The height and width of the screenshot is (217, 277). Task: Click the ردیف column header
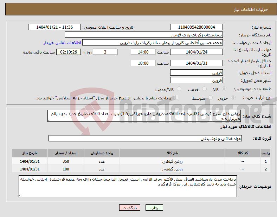265,153
